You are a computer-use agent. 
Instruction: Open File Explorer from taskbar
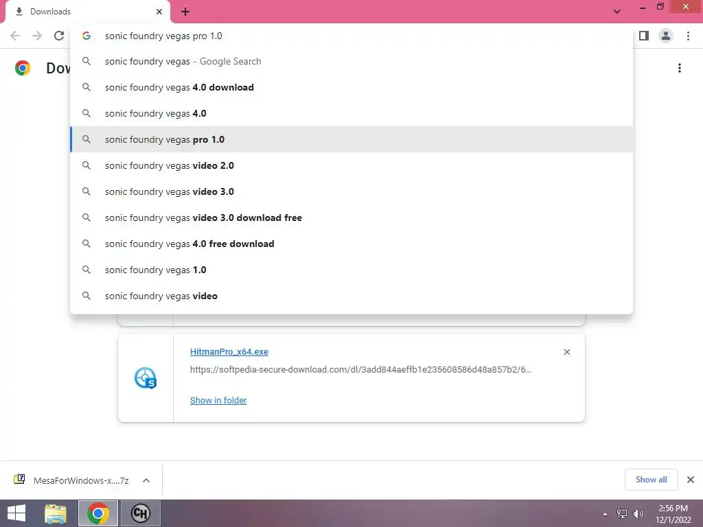click(56, 513)
